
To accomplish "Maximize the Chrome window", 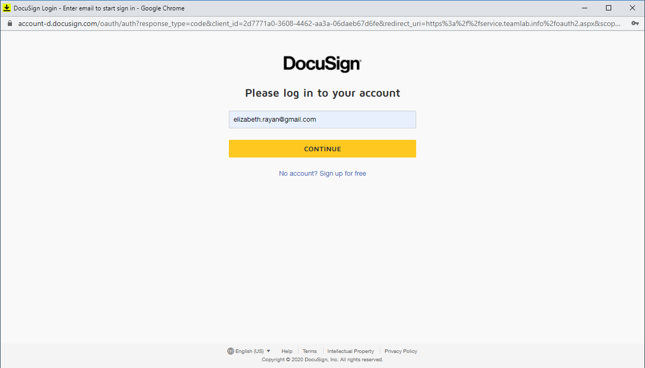I will coord(609,8).
